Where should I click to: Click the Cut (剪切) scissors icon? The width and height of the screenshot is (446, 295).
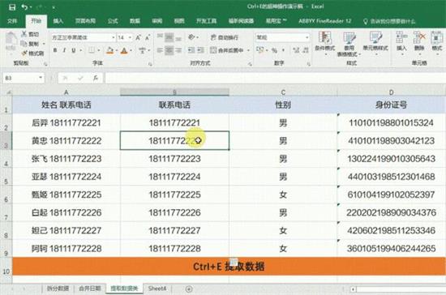24,34
